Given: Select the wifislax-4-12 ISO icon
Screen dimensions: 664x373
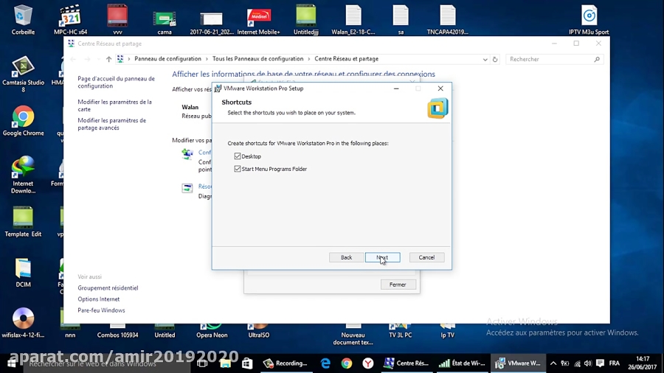Looking at the screenshot, I should coord(23,323).
